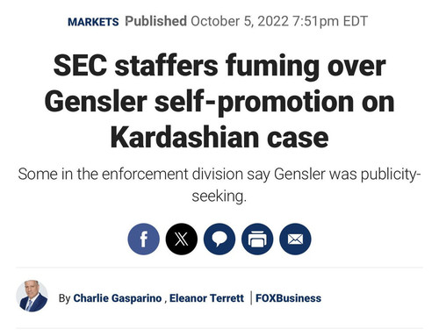This screenshot has height=336, width=439.
Task: Open the MARKETS category link
Action: (x=93, y=22)
